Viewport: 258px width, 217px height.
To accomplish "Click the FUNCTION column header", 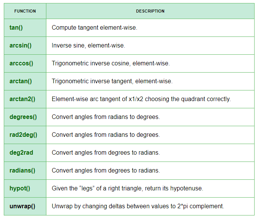I will (25, 11).
